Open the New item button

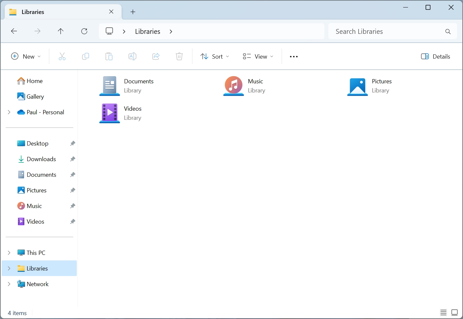(x=26, y=56)
